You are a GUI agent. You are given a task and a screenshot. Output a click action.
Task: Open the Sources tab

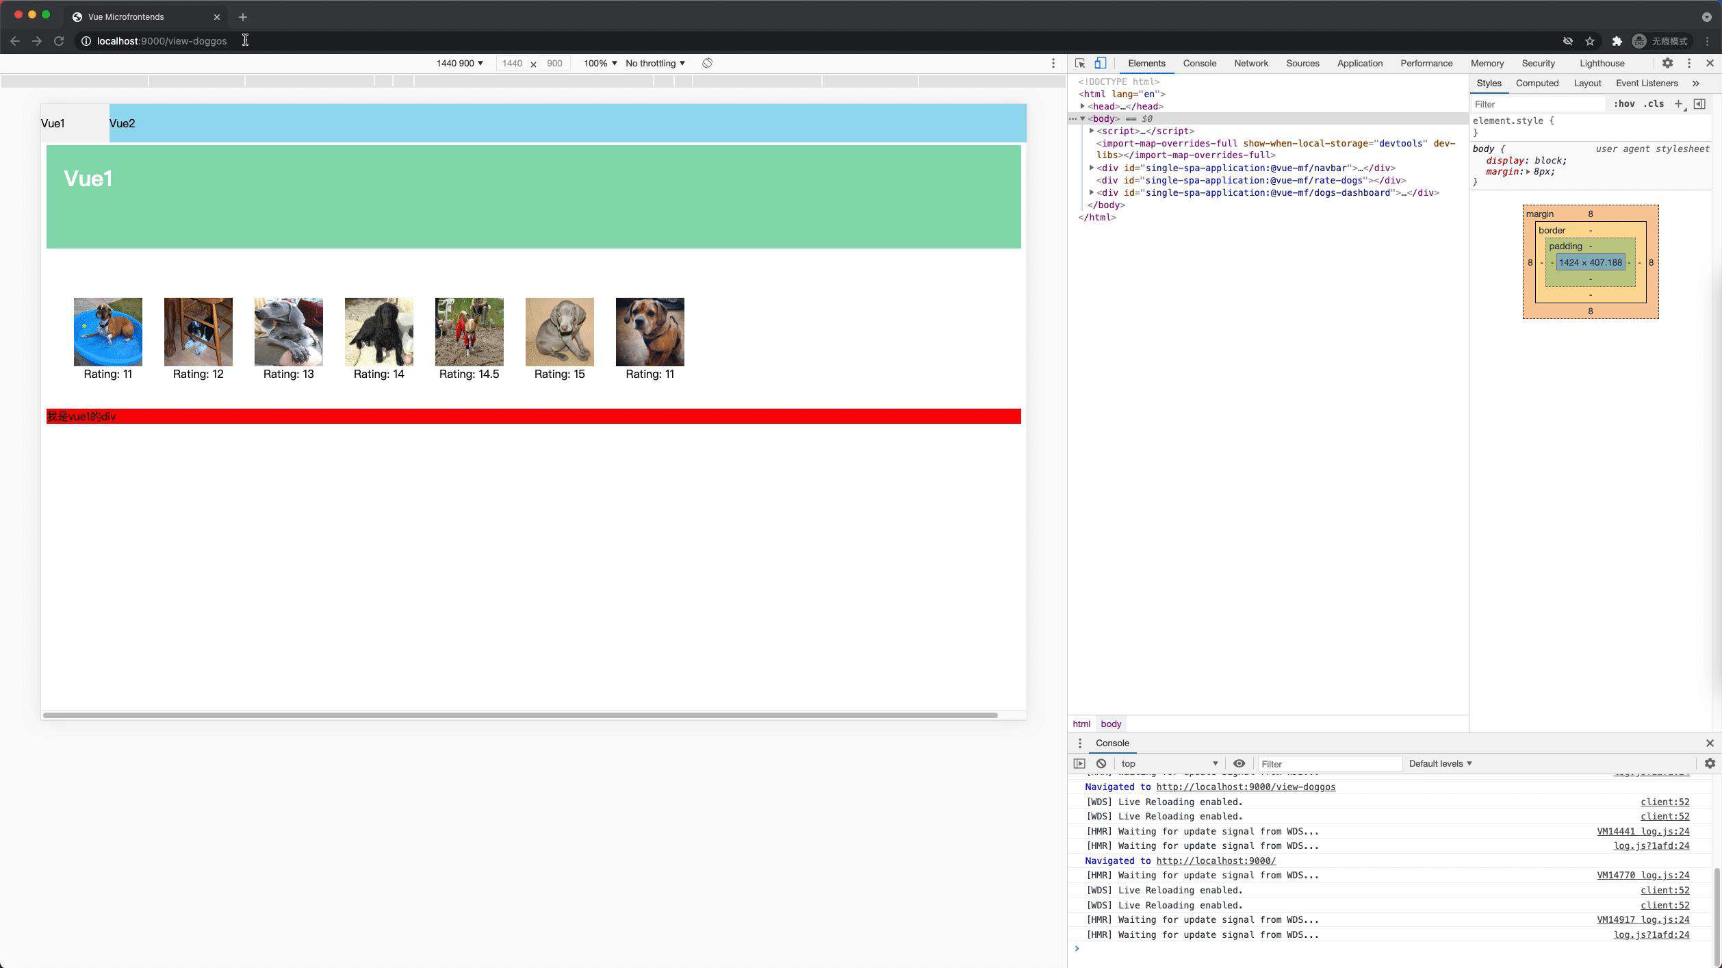pos(1302,63)
